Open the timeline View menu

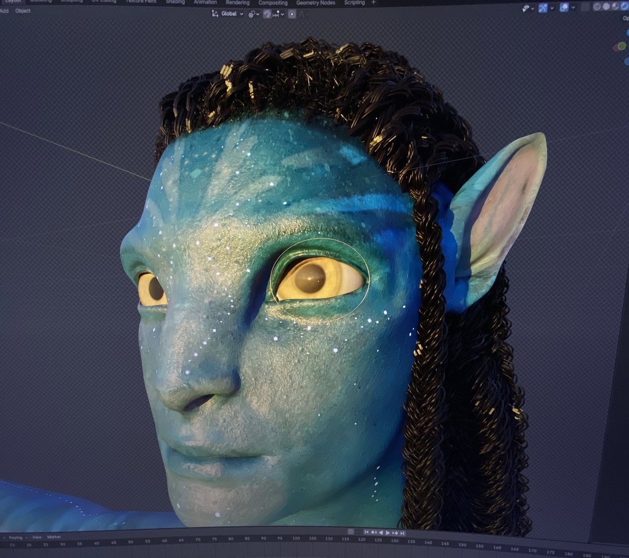(37, 538)
